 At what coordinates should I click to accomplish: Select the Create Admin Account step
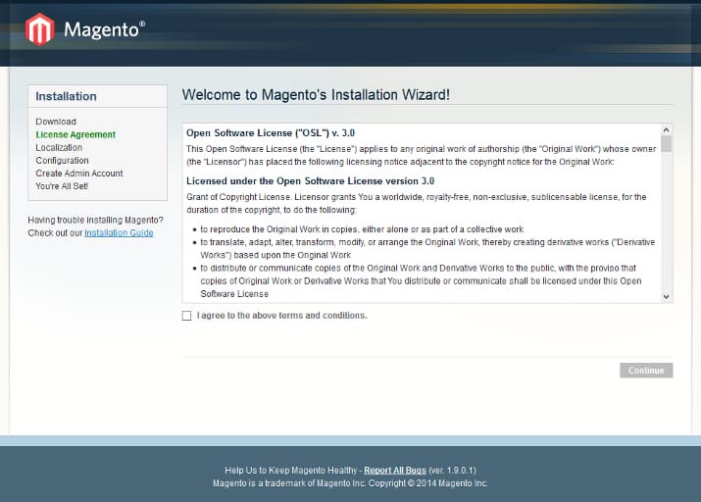[x=79, y=174]
